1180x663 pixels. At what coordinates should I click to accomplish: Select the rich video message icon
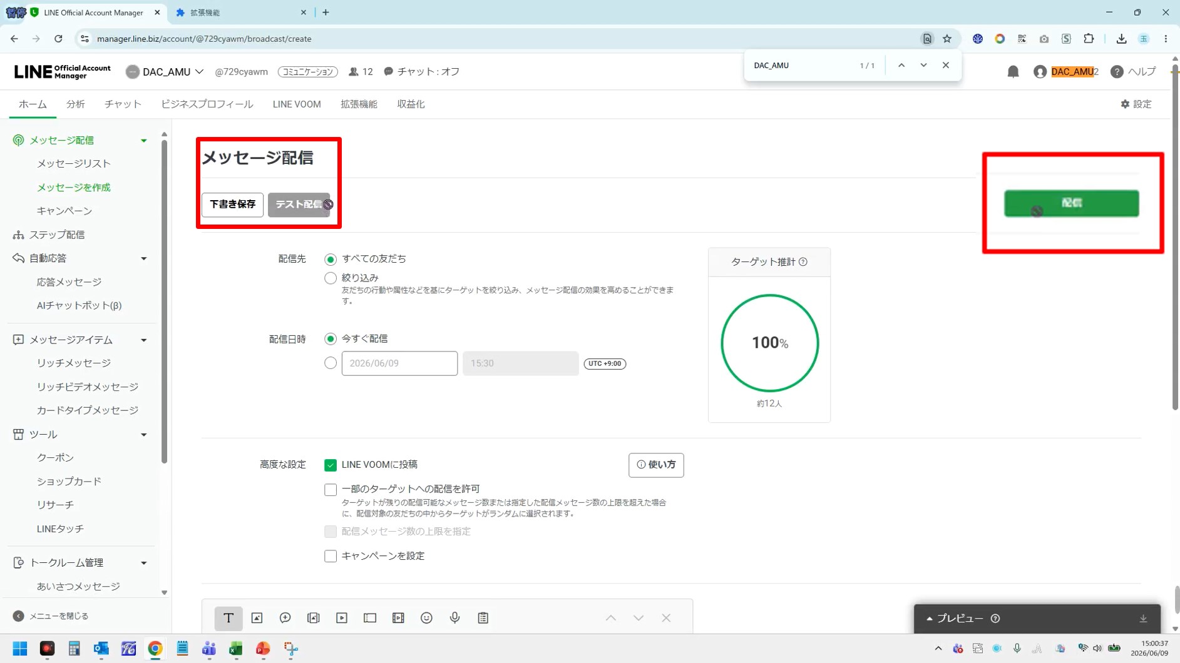coord(398,618)
